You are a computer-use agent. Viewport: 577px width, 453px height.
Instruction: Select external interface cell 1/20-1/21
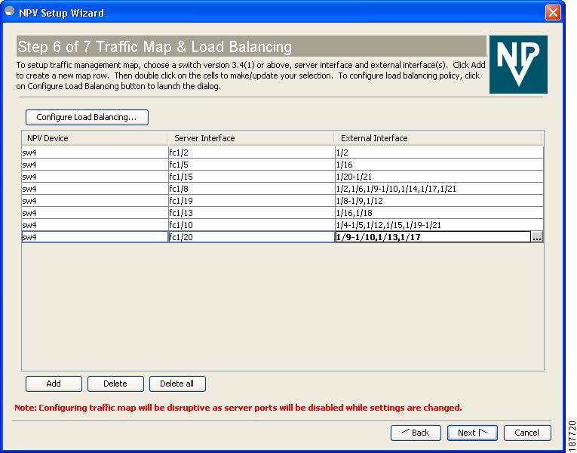439,177
